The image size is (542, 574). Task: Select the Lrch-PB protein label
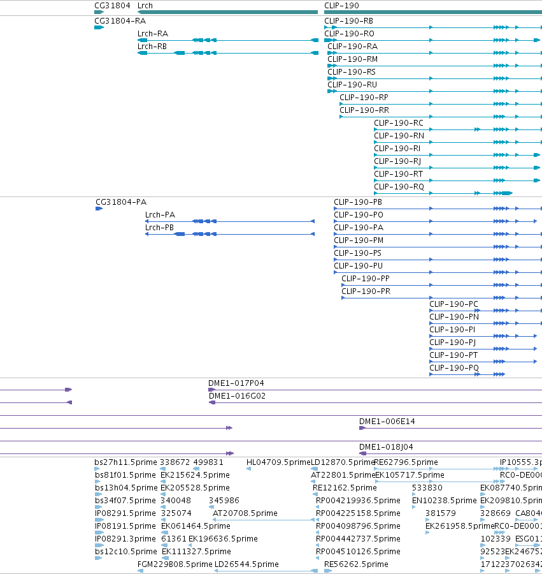point(159,228)
